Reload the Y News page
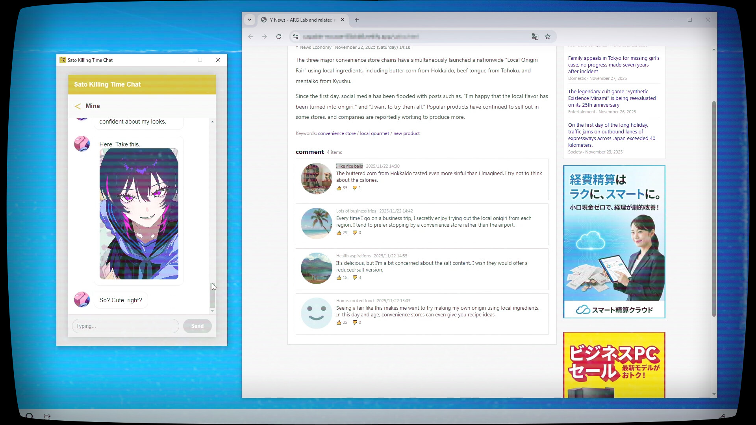 point(279,36)
